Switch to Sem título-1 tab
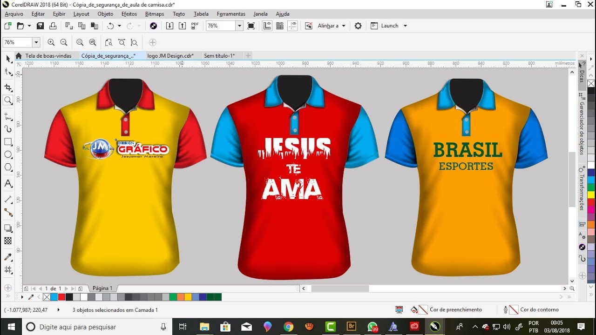The width and height of the screenshot is (596, 335). pyautogui.click(x=219, y=56)
